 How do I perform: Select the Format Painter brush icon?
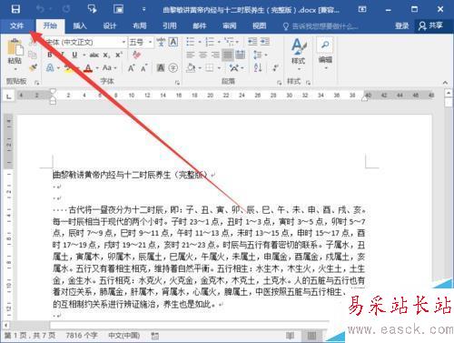(x=33, y=67)
